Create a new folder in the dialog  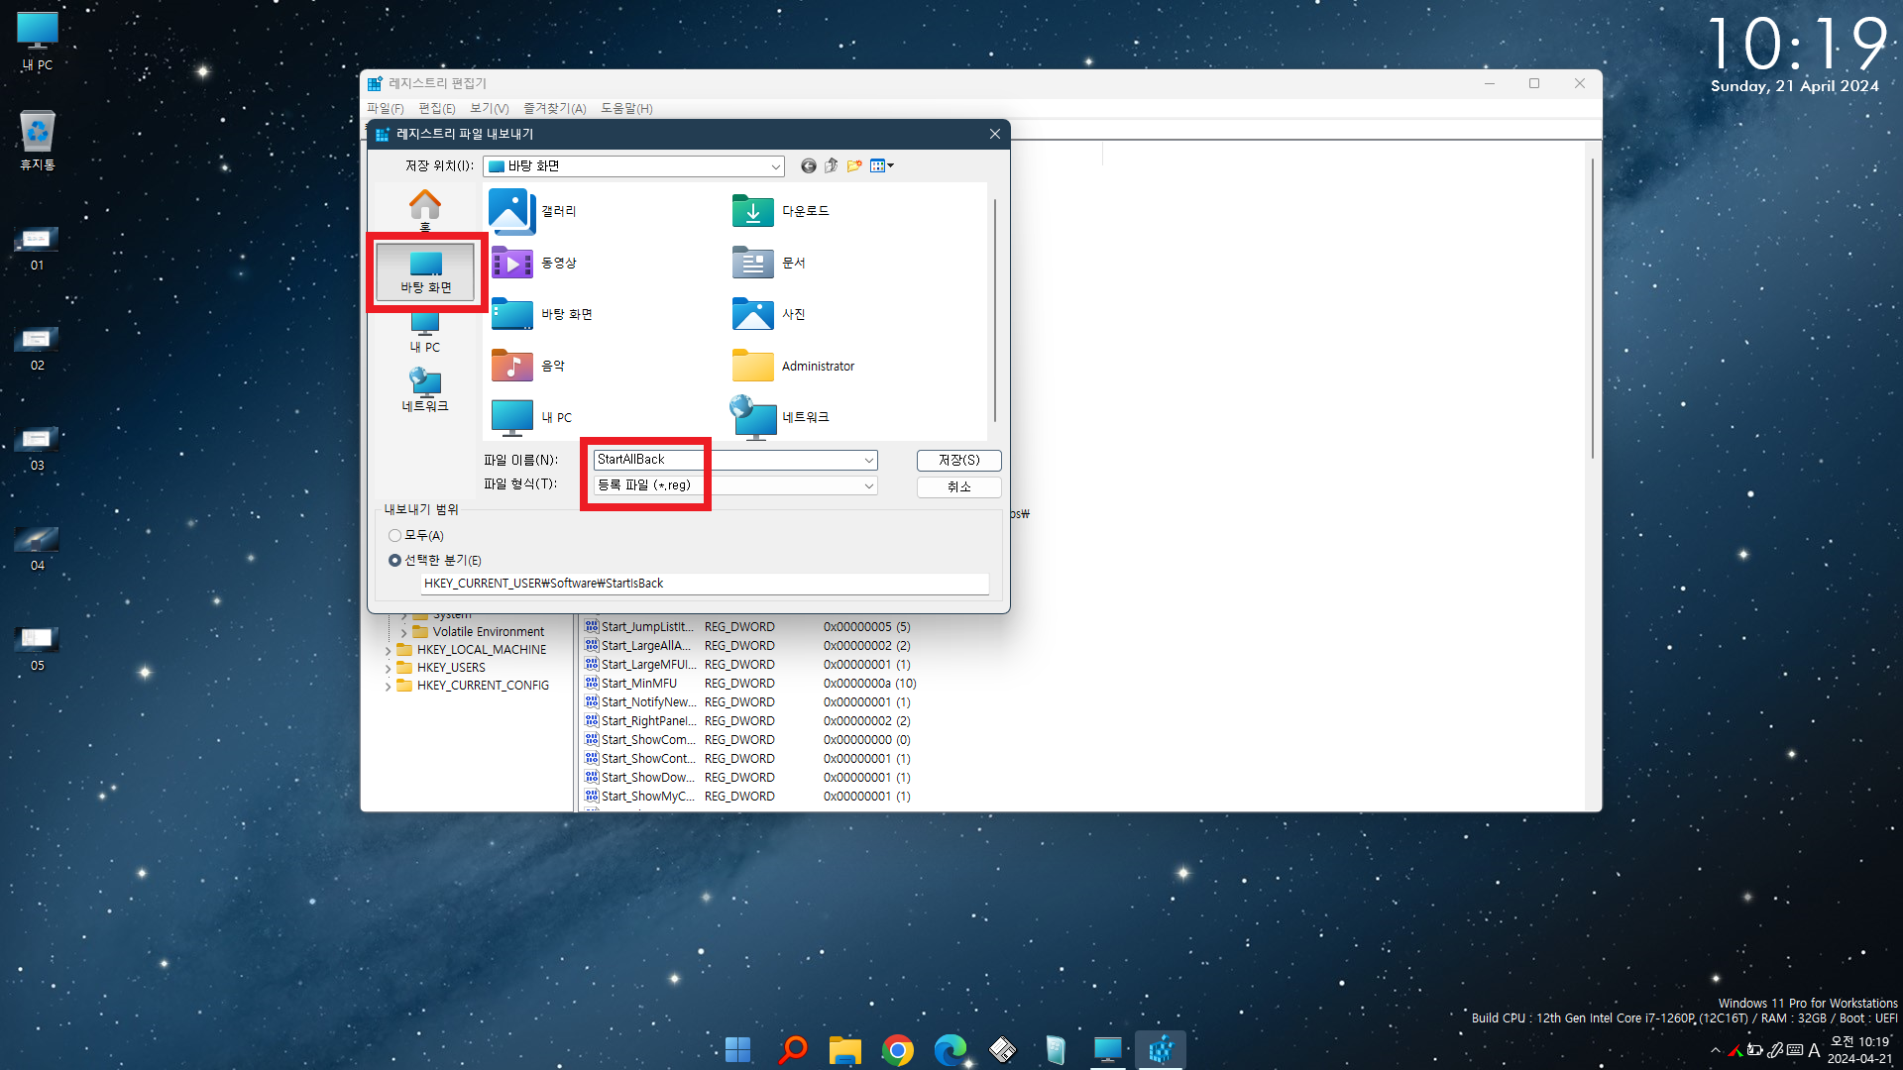pos(854,166)
